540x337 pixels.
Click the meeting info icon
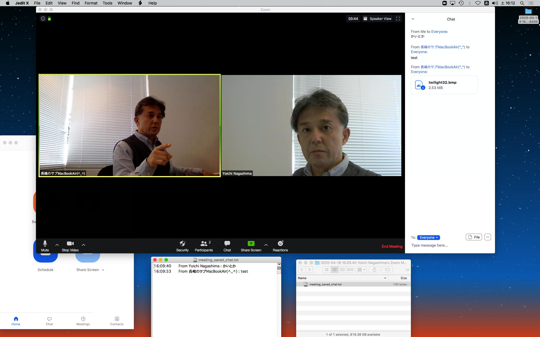pyautogui.click(x=43, y=19)
